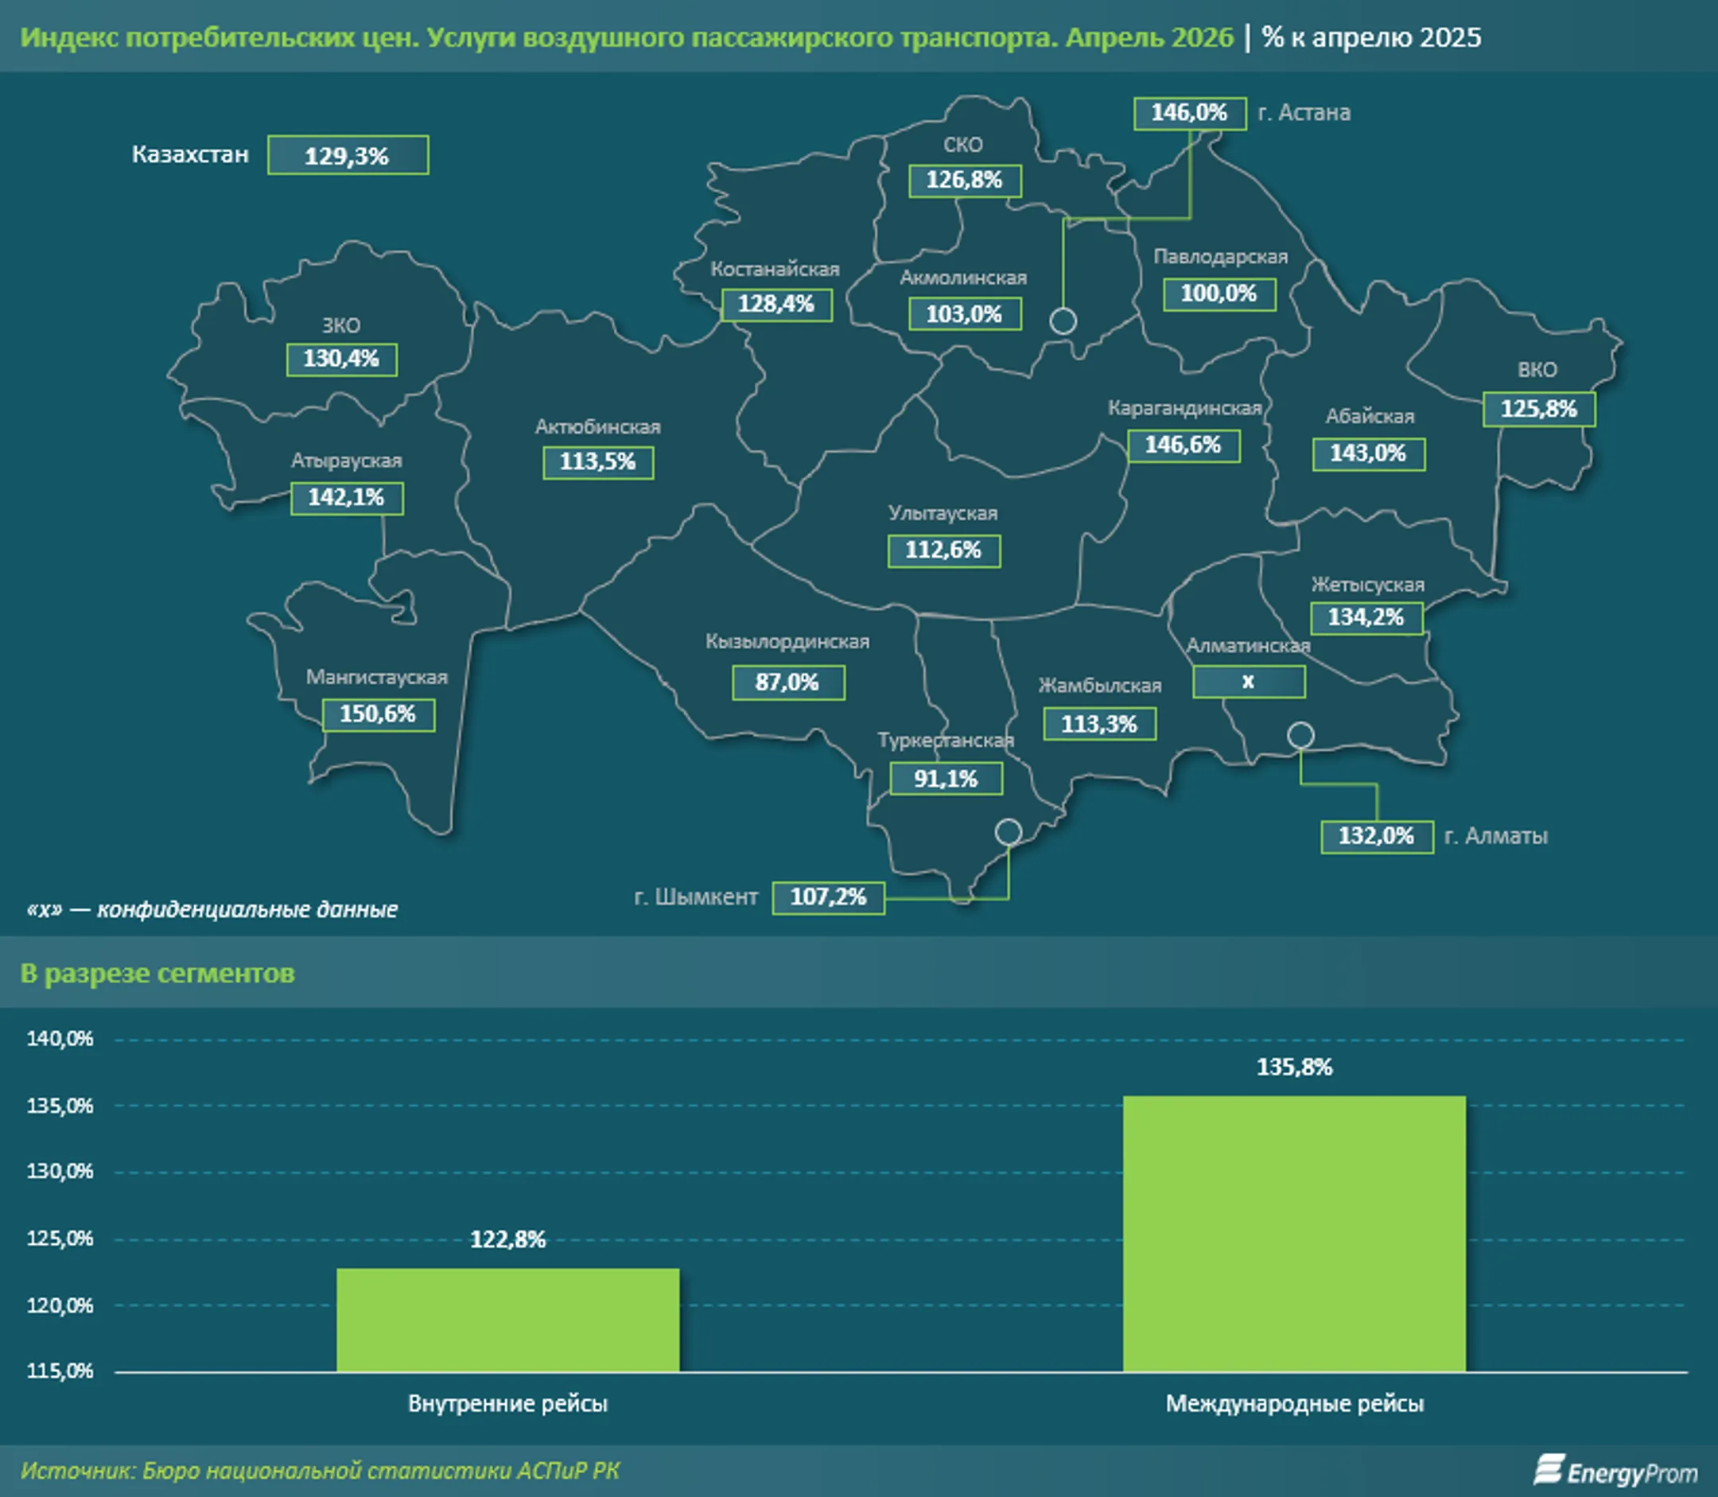Click the Туркестанская 91,1% value box
The image size is (1718, 1497).
946,779
